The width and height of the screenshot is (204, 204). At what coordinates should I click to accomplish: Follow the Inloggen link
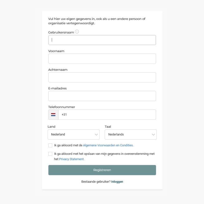pos(117,182)
